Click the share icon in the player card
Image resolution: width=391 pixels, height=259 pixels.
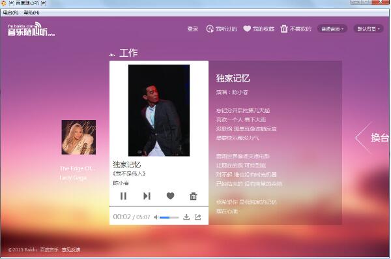[197, 217]
